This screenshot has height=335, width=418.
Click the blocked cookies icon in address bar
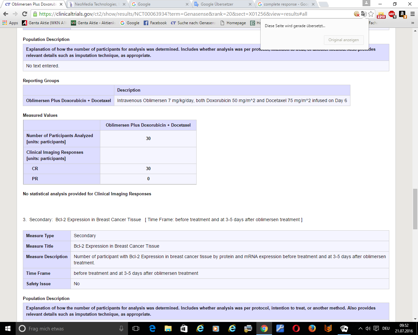pyautogui.click(x=357, y=15)
